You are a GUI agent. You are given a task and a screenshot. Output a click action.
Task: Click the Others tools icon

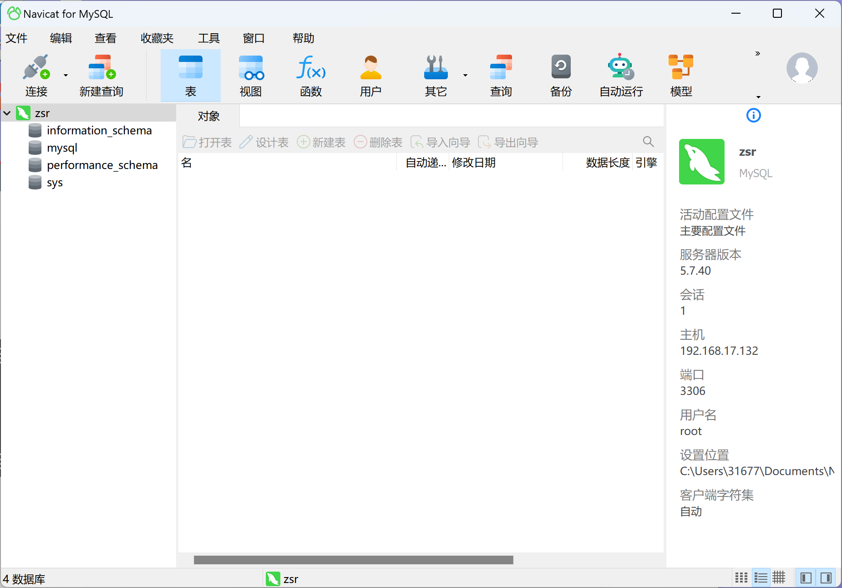tap(436, 67)
